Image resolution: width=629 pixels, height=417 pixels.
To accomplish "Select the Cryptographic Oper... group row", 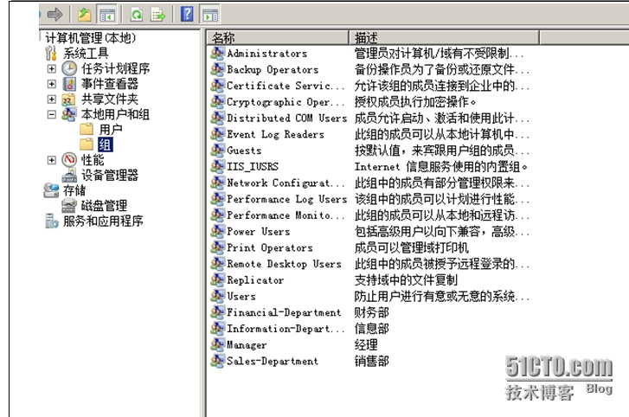I will point(286,102).
